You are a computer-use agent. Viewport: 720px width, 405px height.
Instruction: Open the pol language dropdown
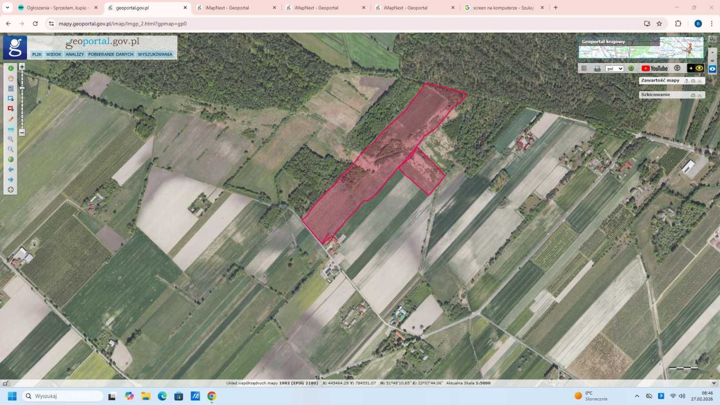coord(614,69)
